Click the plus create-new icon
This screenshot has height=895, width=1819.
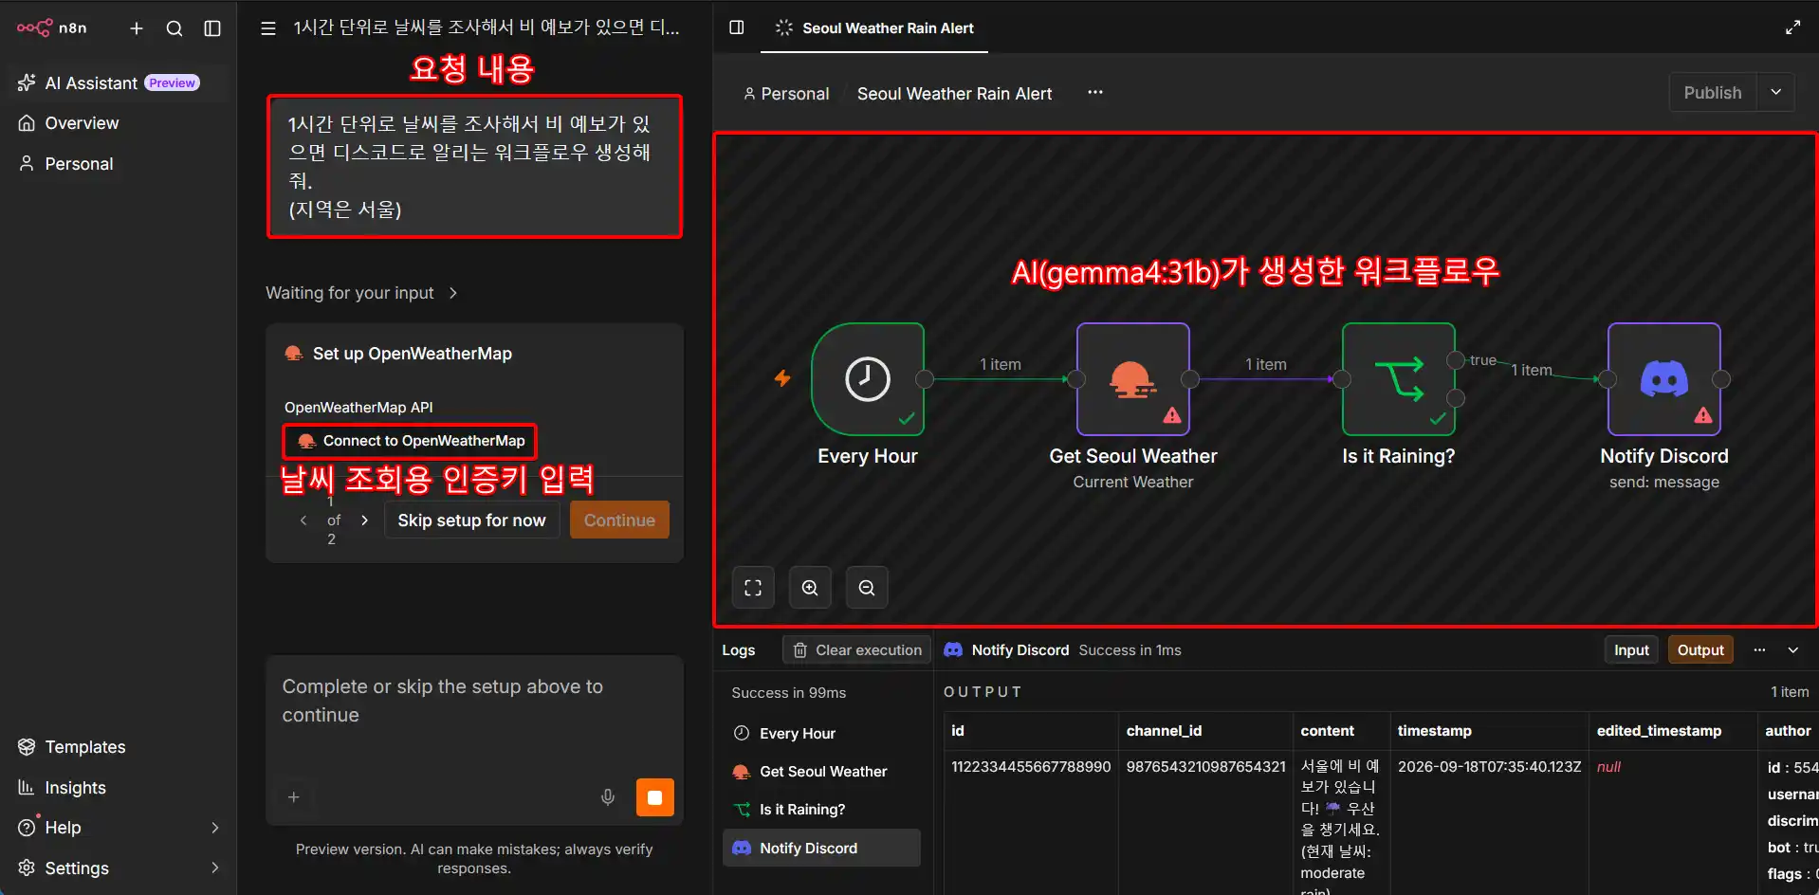(137, 28)
